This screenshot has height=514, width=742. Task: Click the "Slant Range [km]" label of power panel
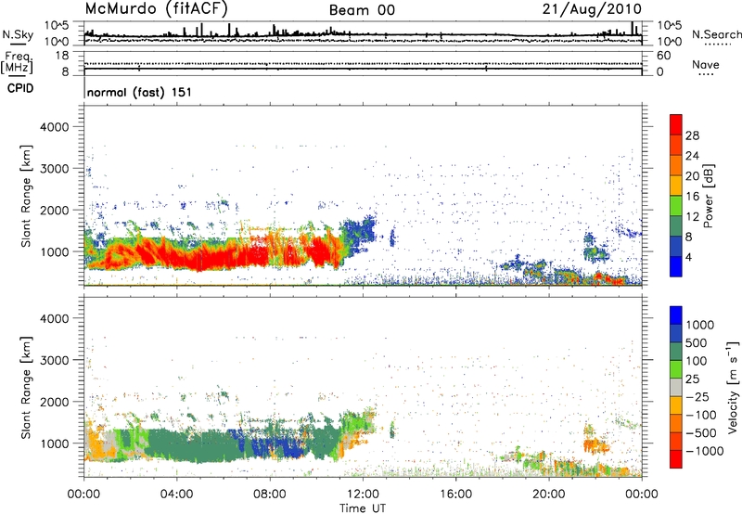pos(26,196)
